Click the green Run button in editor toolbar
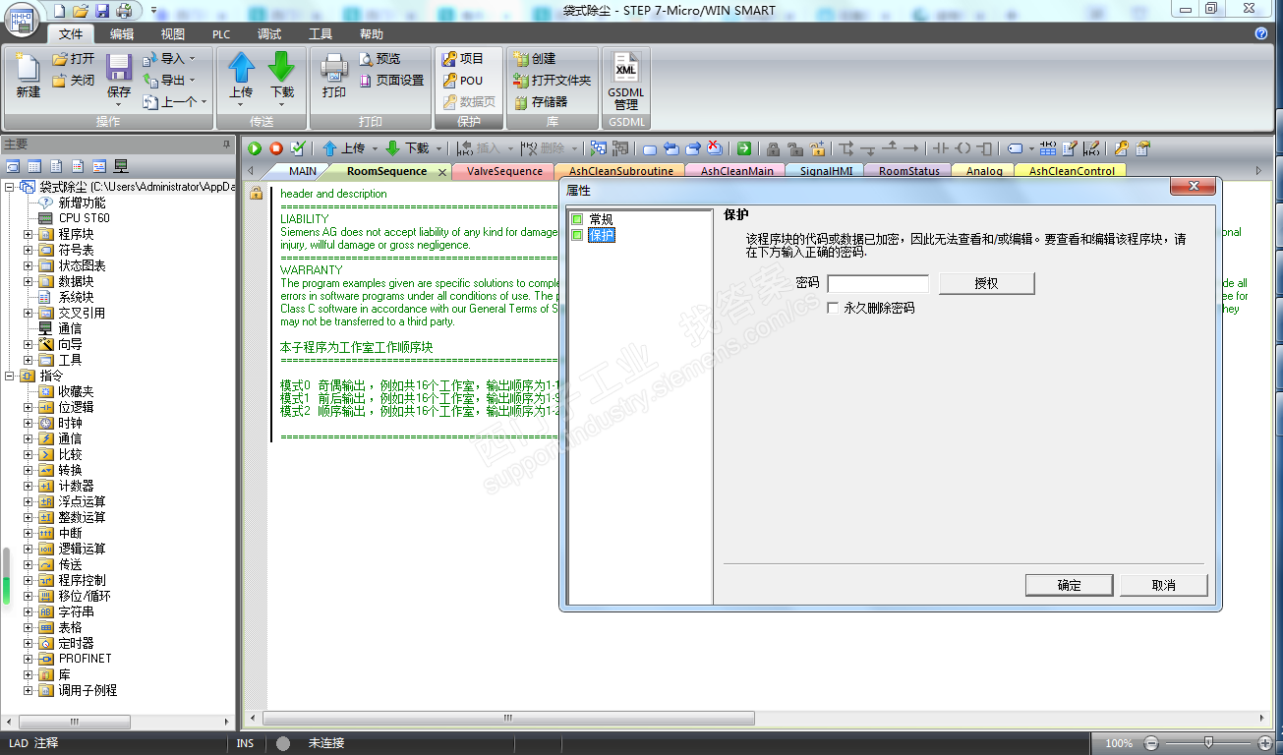1283x755 pixels. pos(255,148)
